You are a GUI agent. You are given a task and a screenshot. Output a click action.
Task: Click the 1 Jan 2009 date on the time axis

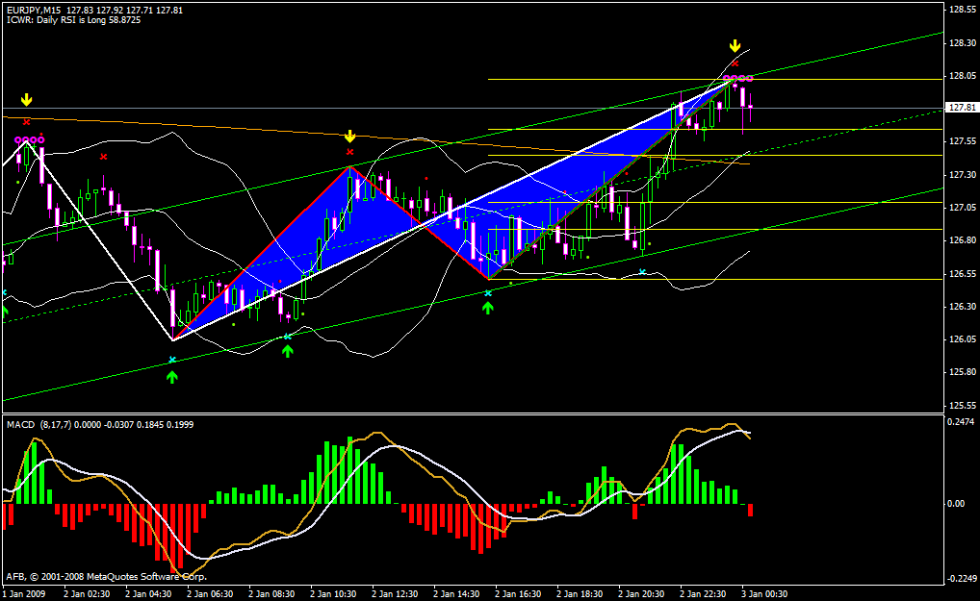coord(26,594)
